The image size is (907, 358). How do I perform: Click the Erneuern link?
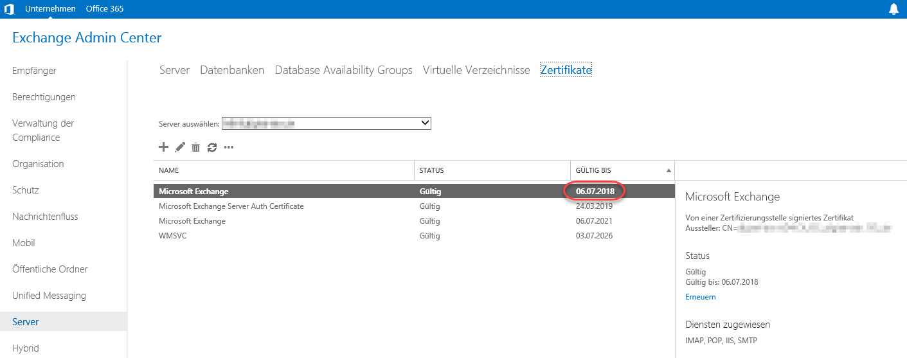coord(701,297)
